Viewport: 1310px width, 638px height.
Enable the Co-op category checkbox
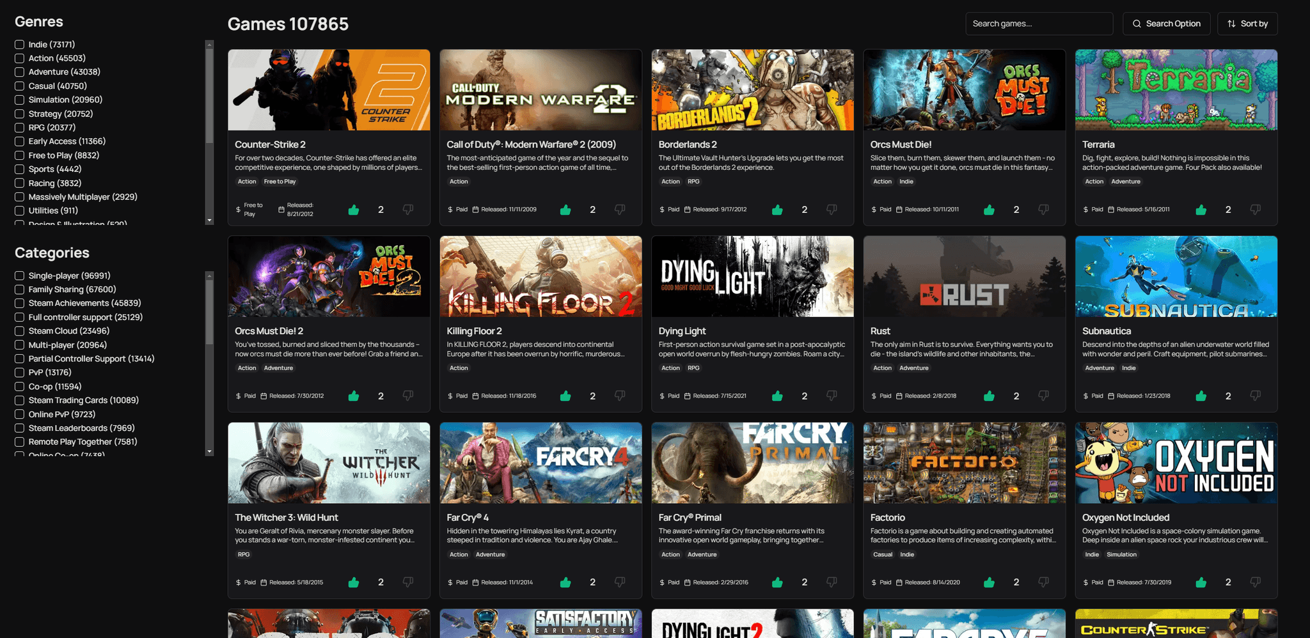(x=19, y=386)
